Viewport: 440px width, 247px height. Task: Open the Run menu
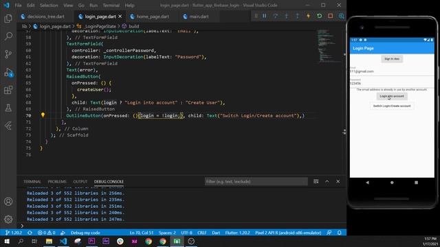[x=93, y=5]
